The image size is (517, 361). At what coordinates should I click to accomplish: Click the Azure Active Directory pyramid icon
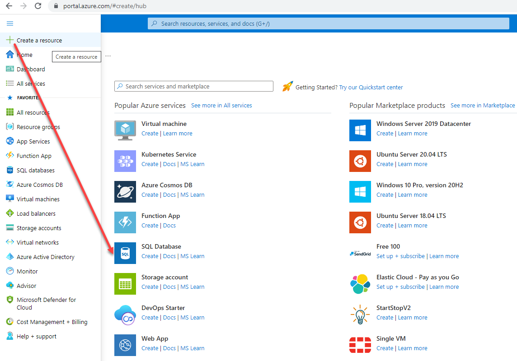tap(10, 257)
